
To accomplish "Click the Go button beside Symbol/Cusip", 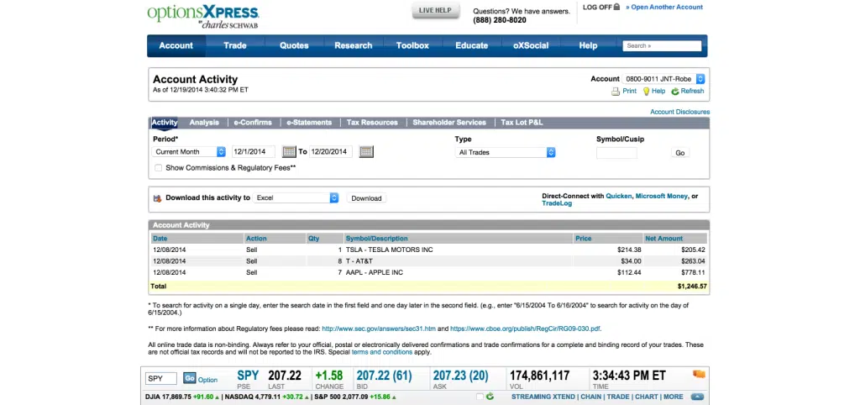I will [x=680, y=153].
